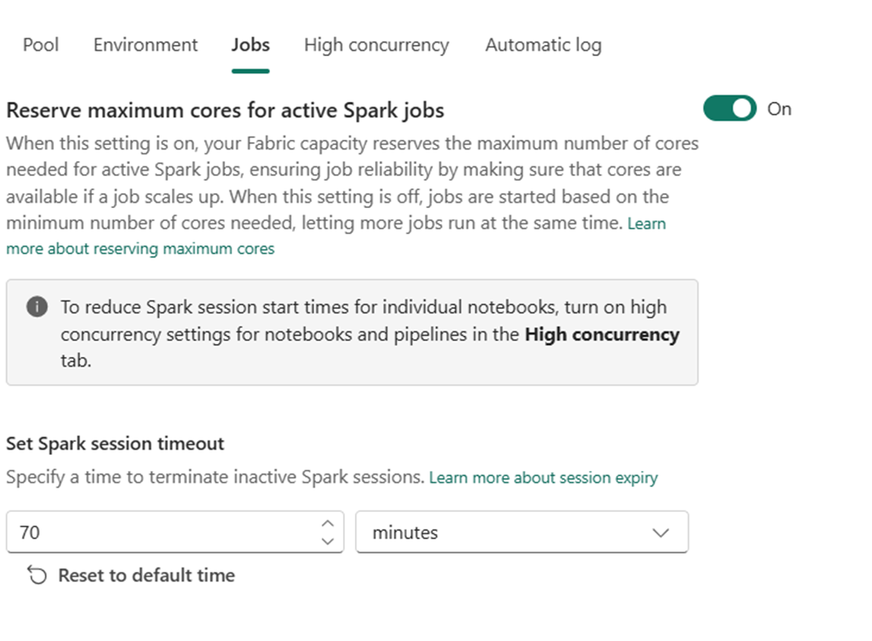Switch to the Pool tab
The height and width of the screenshot is (641, 872).
(40, 45)
